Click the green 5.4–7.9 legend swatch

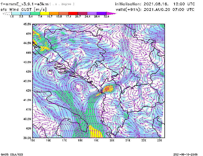35,13
